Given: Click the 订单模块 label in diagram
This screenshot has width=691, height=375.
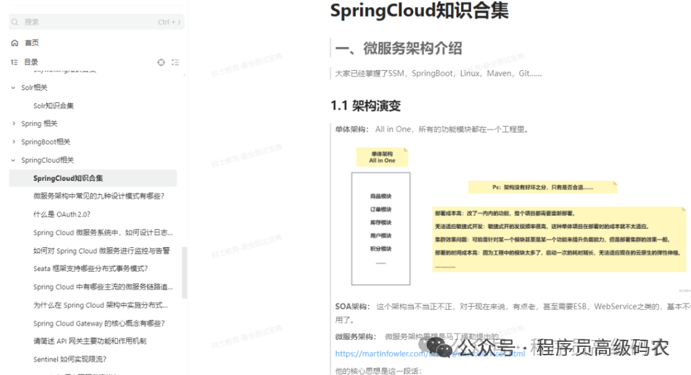Looking at the screenshot, I should [x=381, y=210].
